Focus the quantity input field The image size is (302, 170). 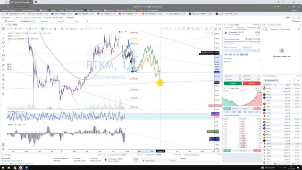point(252,51)
